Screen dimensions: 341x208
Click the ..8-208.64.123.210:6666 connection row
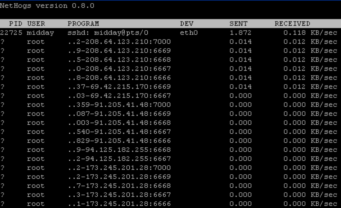(x=169, y=77)
